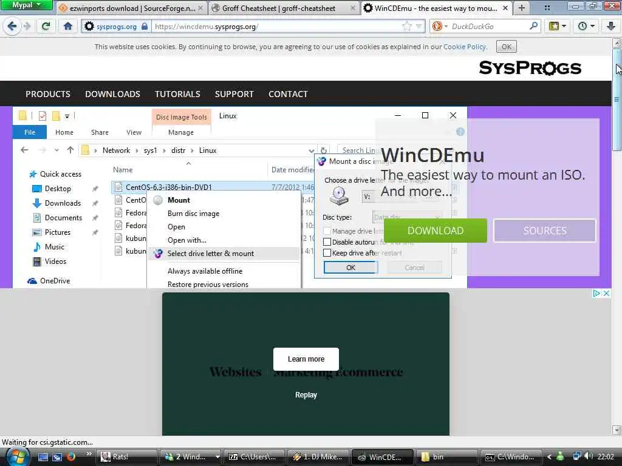Click Learn more in the ad

click(306, 359)
